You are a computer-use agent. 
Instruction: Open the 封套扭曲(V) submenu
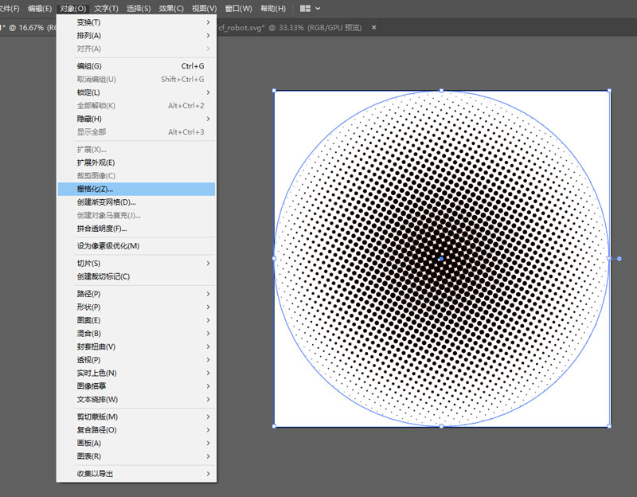coord(136,346)
